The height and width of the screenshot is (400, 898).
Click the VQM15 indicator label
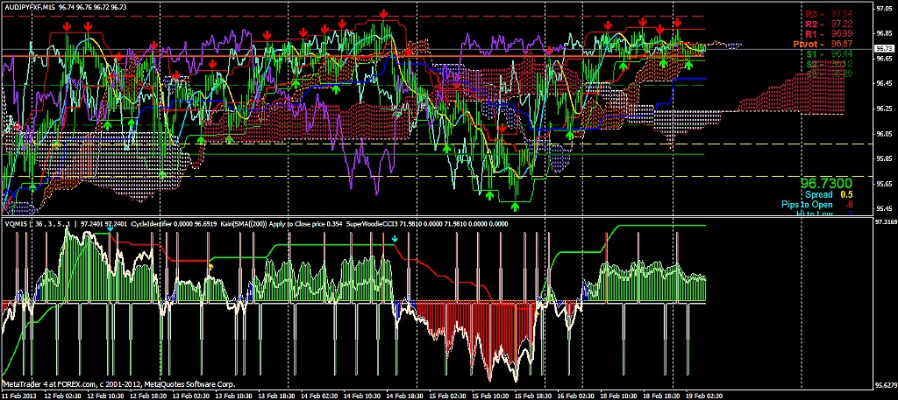pos(14,224)
